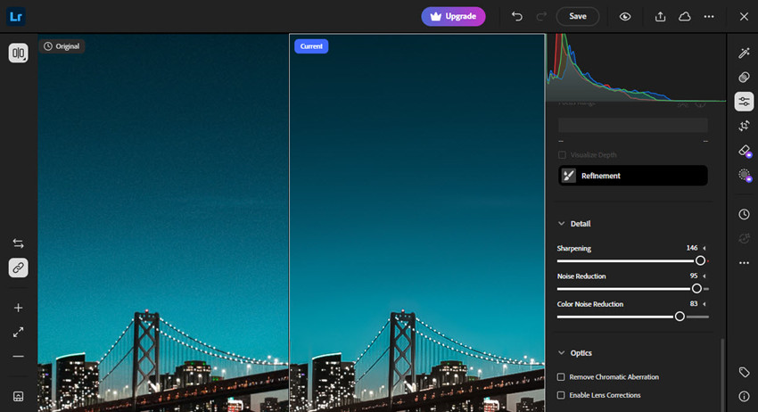Open the three-dot menu in right sidebar
This screenshot has height=412, width=758.
click(x=744, y=263)
